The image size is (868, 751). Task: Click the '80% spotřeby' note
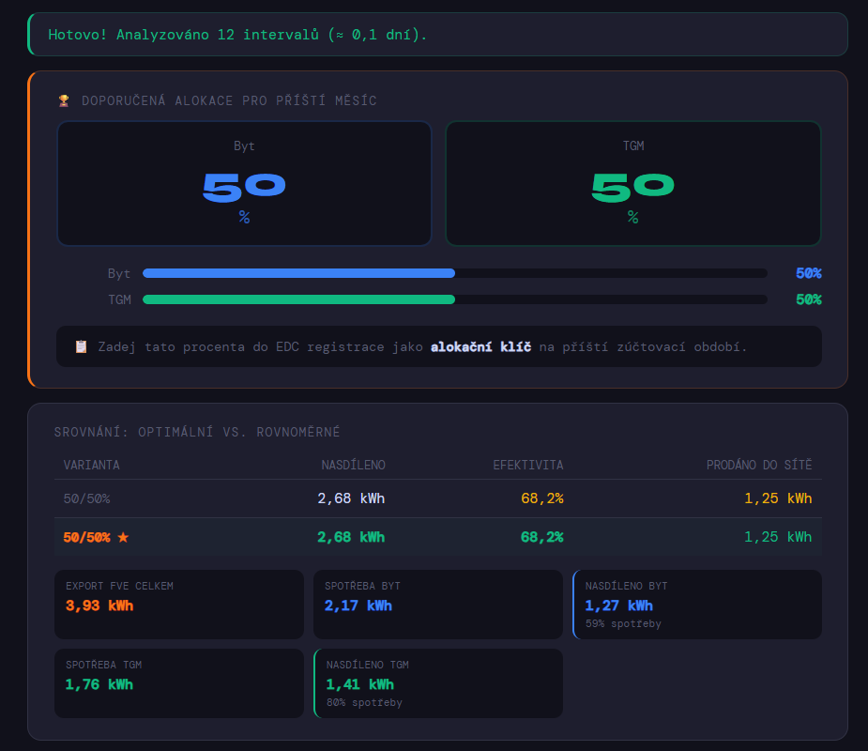point(364,702)
